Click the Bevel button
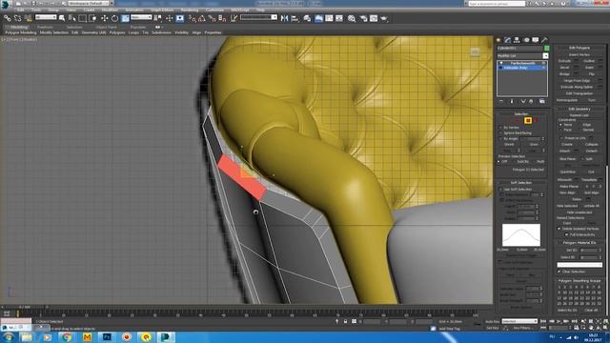The width and height of the screenshot is (610, 343). coord(565,68)
